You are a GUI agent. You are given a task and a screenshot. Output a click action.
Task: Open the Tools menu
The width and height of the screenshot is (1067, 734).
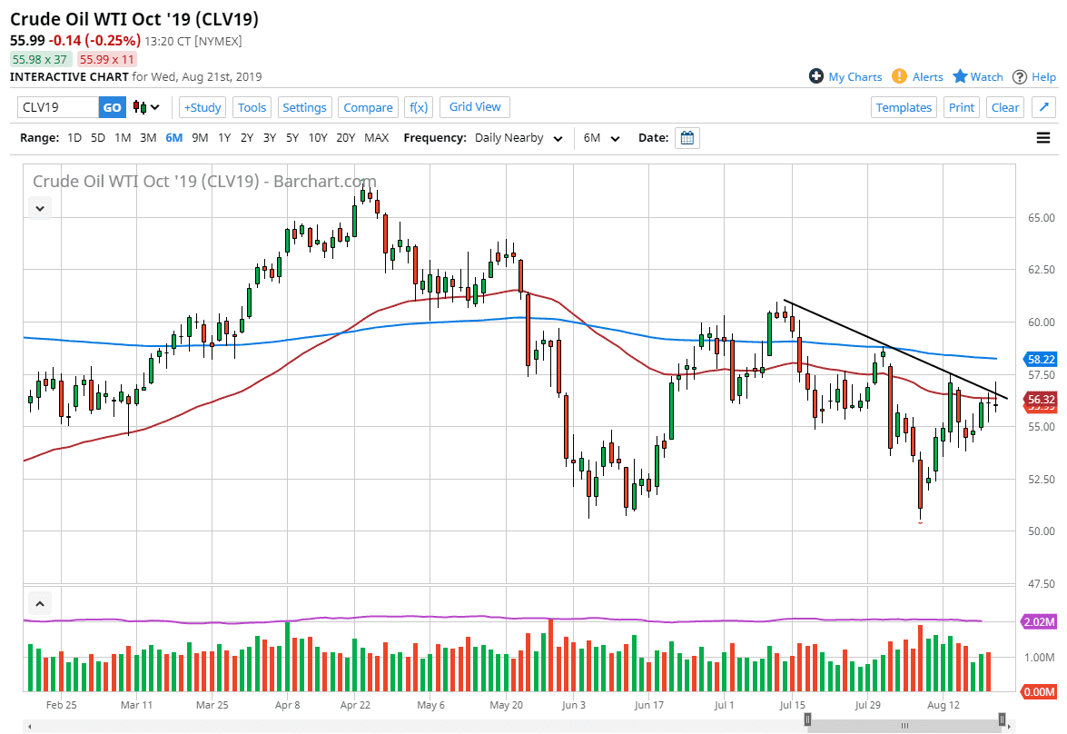252,107
